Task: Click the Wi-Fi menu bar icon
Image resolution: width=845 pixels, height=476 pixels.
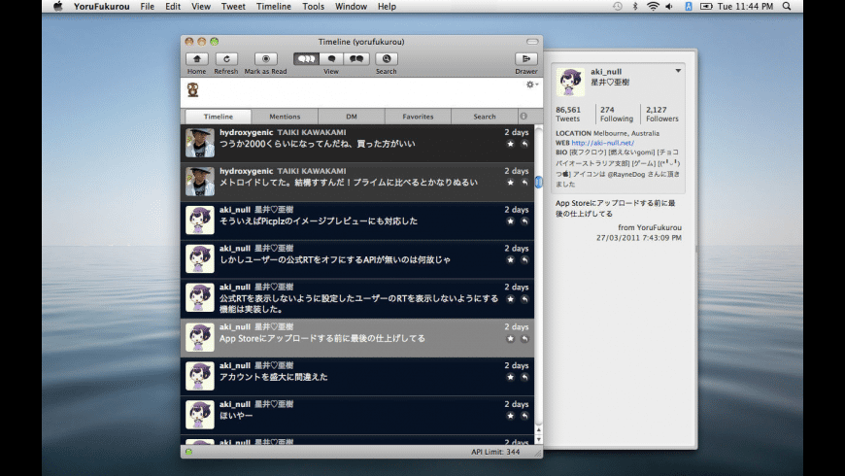Action: click(x=653, y=7)
